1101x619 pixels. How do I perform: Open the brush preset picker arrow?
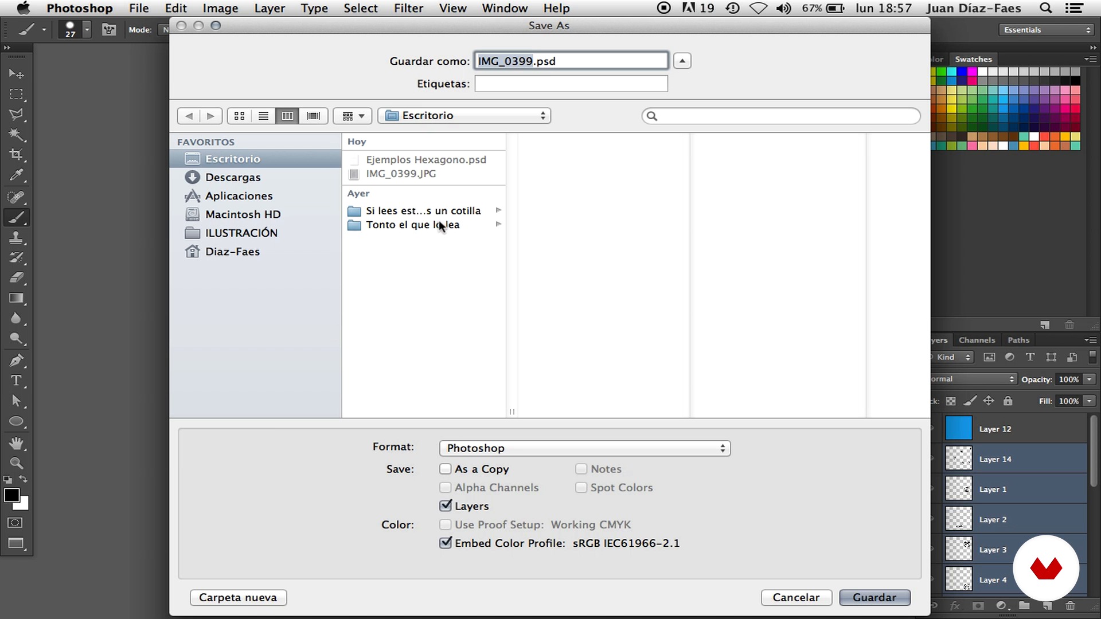(x=87, y=29)
